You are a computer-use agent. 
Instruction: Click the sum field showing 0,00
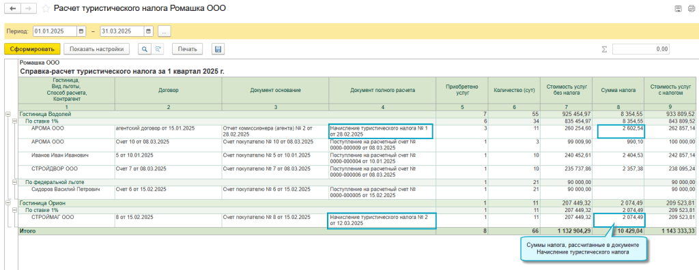click(640, 49)
